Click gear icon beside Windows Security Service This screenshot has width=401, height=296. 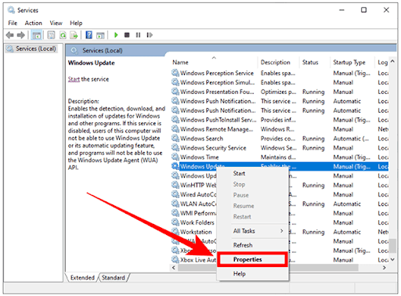click(175, 147)
